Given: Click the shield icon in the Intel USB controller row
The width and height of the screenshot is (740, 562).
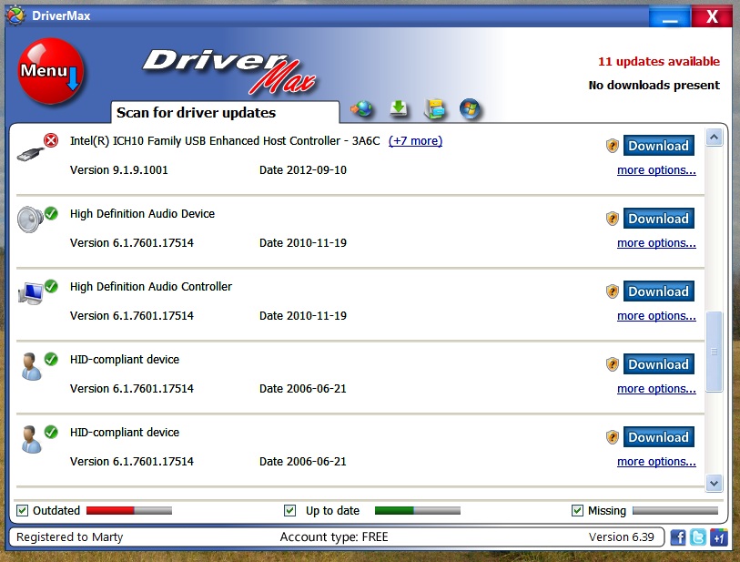Looking at the screenshot, I should point(612,146).
